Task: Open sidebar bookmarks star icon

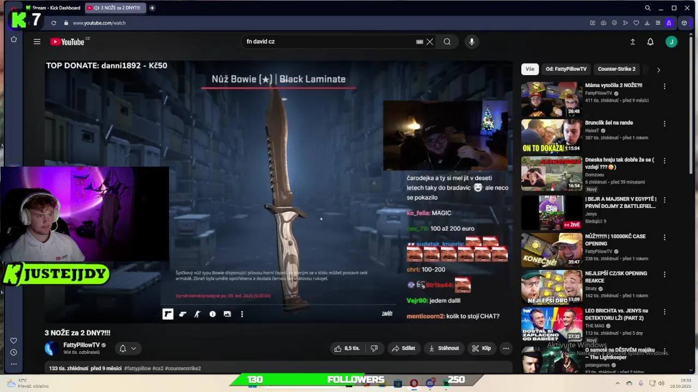Action: (x=14, y=39)
